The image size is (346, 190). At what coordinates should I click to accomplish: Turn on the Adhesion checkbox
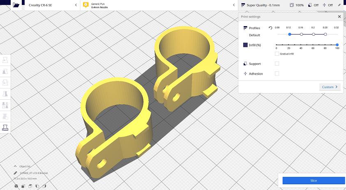point(277,73)
